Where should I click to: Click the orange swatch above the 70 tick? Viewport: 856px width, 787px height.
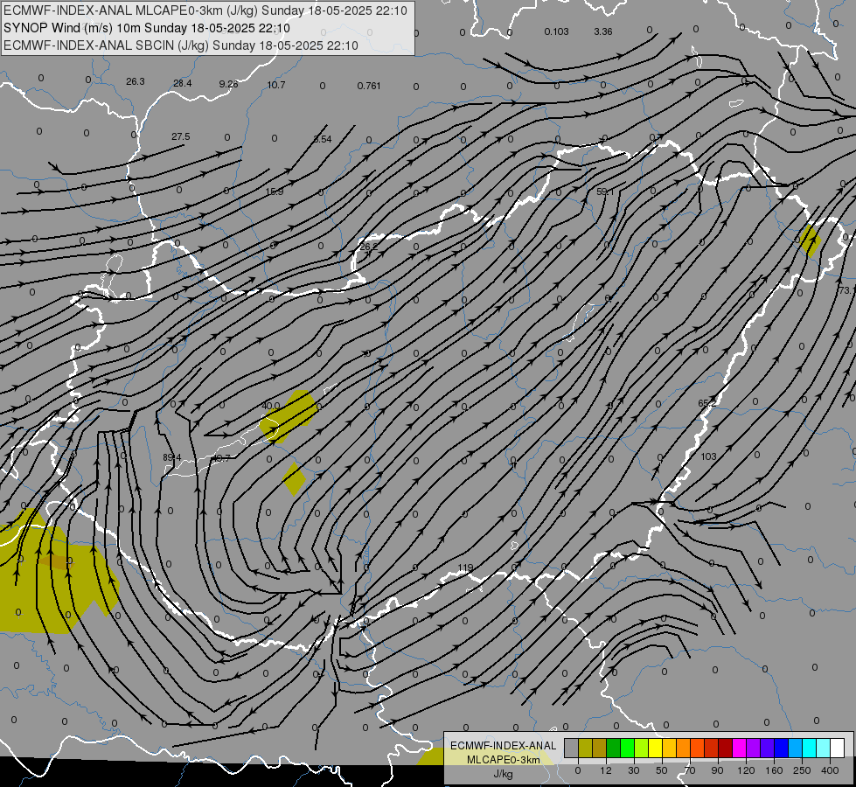tap(684, 749)
